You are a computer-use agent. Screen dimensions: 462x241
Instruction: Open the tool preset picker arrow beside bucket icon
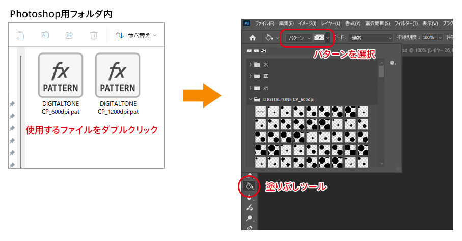pyautogui.click(x=277, y=38)
